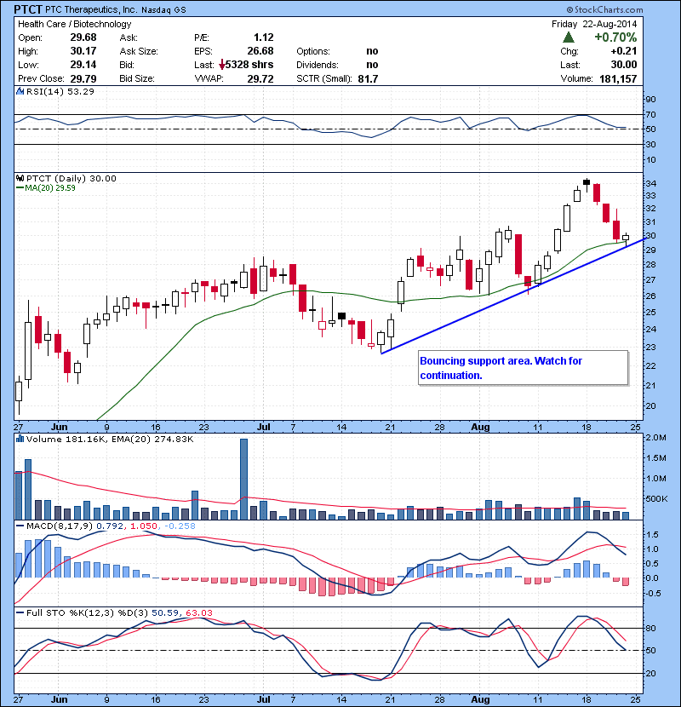Click the MACD(8,17,9) indicator label

(x=60, y=526)
